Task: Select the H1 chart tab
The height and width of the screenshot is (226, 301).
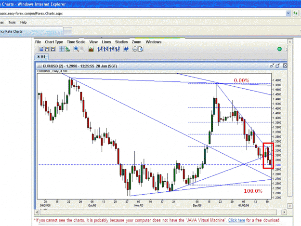Action: [x=41, y=57]
